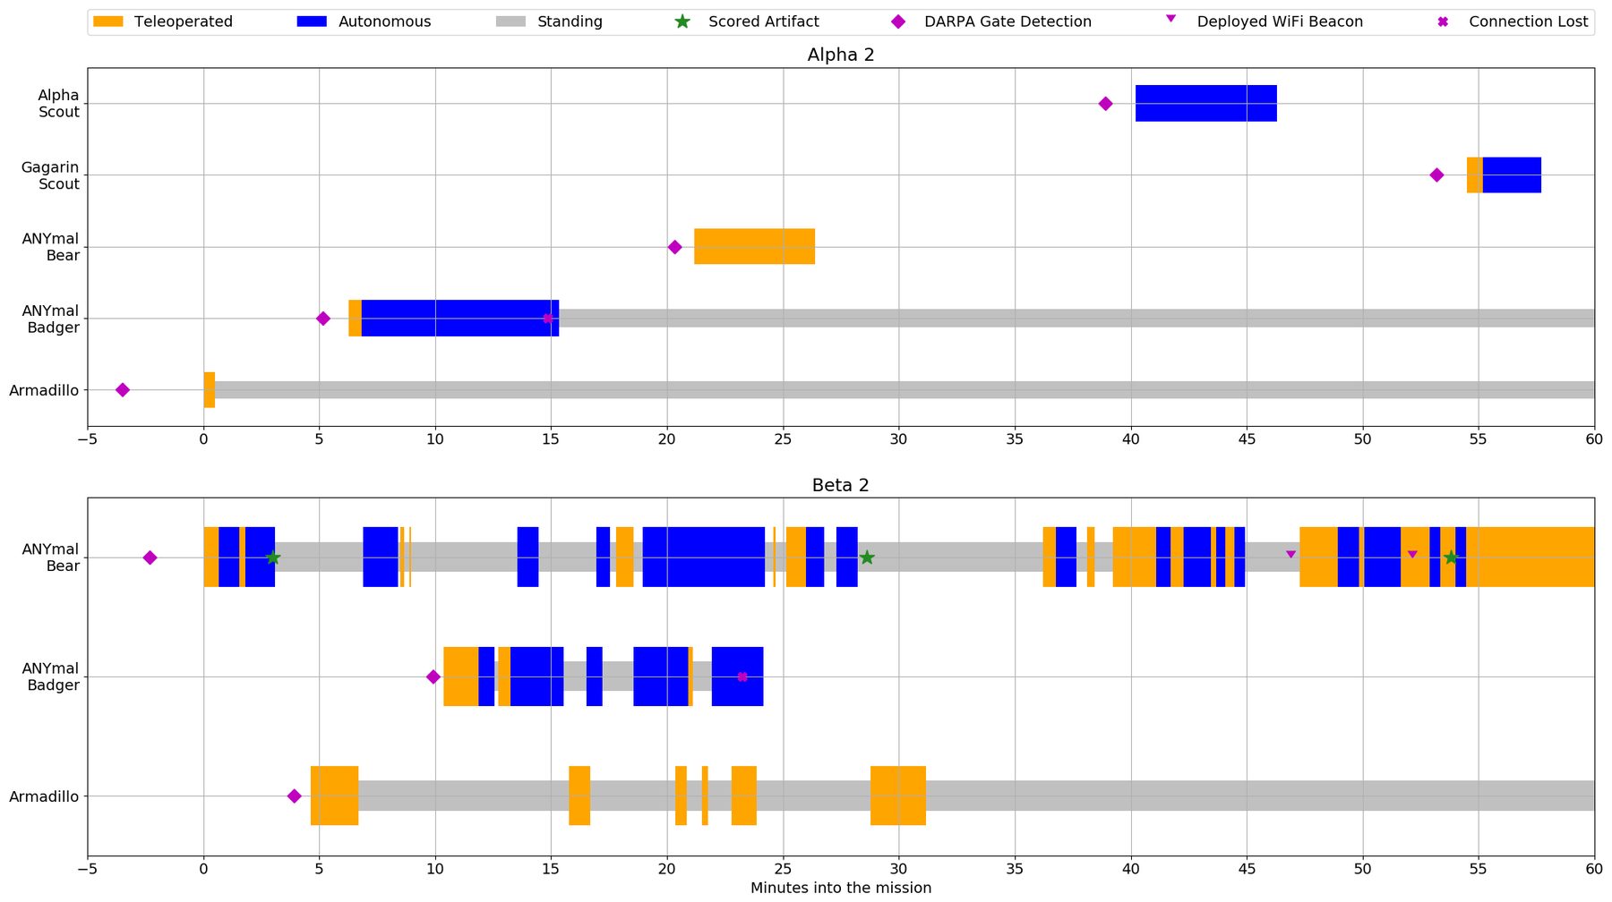Select Gagarin Scout's gate detection diamond
Viewport: 1612px width, 902px height.
[x=1436, y=175]
